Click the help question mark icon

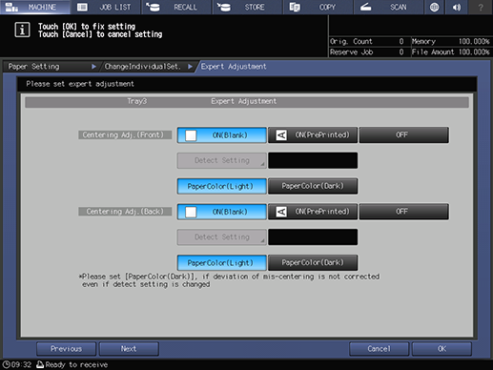[481, 7]
